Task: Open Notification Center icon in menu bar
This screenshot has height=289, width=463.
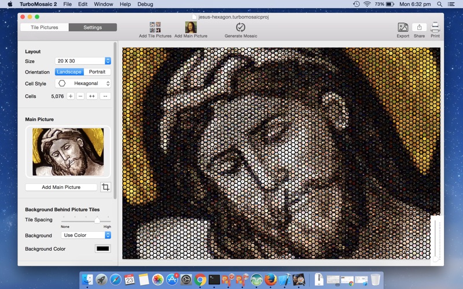Action: pyautogui.click(x=451, y=4)
